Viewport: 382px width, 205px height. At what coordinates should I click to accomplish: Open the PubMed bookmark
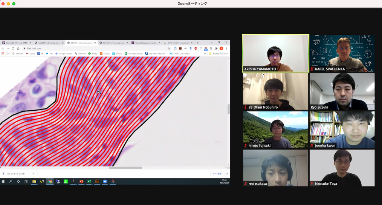pyautogui.click(x=80, y=54)
